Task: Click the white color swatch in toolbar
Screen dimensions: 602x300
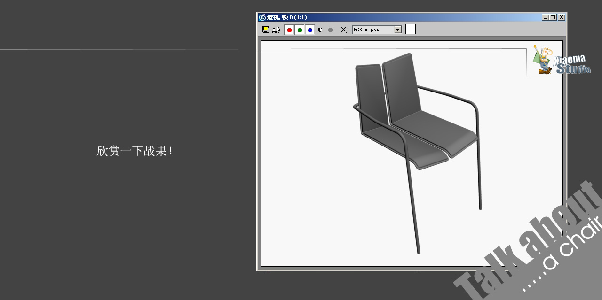Action: 411,30
